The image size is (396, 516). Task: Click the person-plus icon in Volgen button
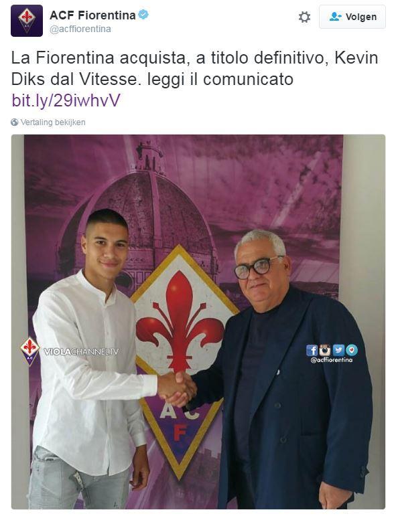(x=336, y=17)
